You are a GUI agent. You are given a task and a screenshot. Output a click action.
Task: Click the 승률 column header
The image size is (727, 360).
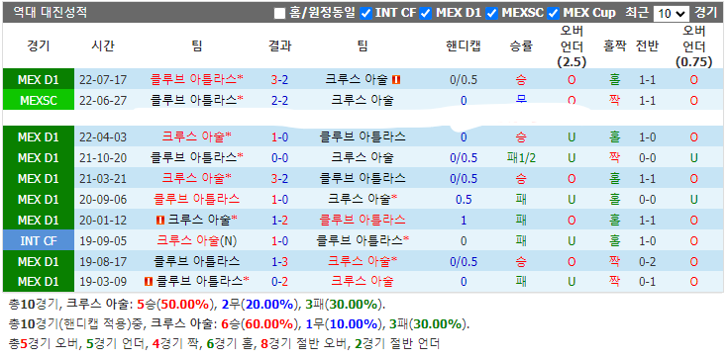click(521, 45)
